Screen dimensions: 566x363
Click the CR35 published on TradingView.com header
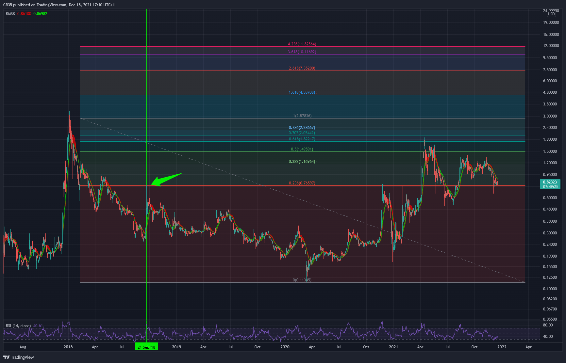[59, 5]
